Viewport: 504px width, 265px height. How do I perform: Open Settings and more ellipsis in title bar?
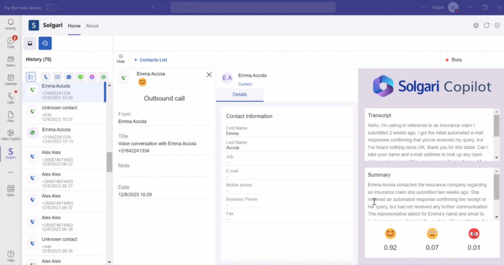(x=424, y=8)
